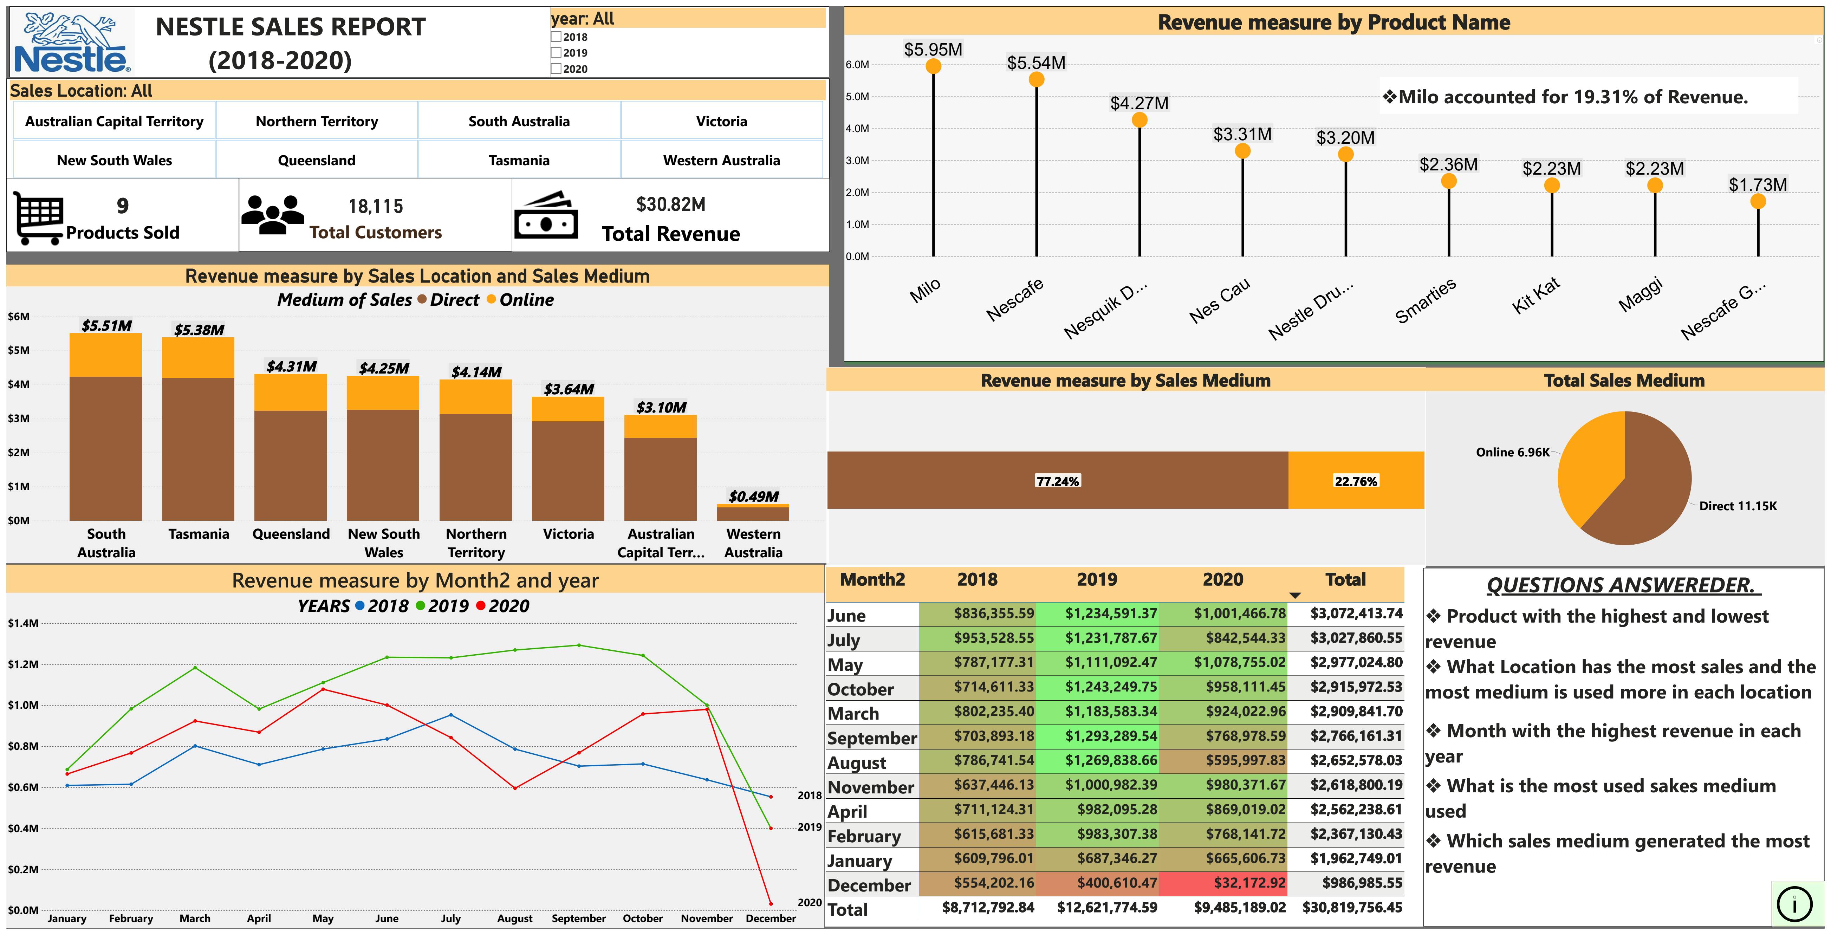This screenshot has height=935, width=1831.
Task: Enable the 2020 year filter checkbox
Action: point(557,69)
